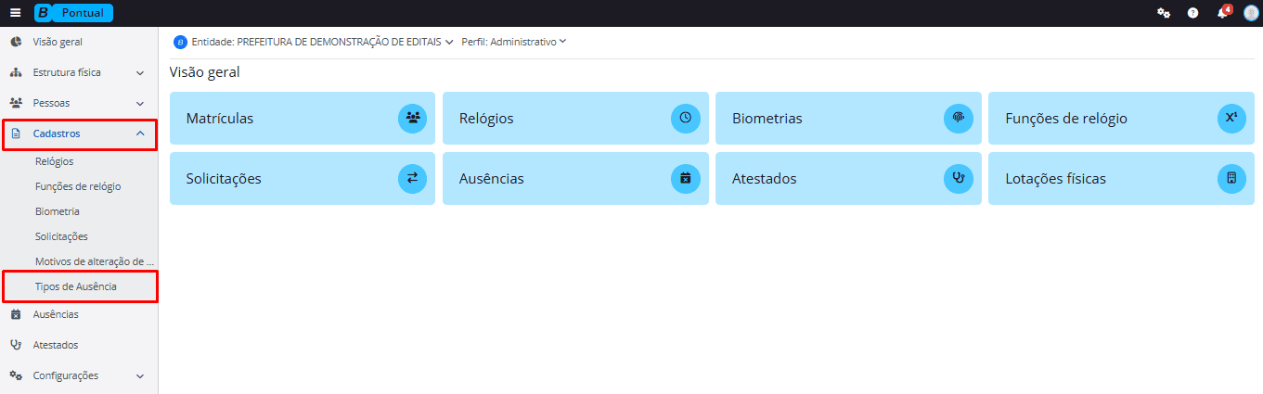Open the user profile avatar

click(1251, 13)
